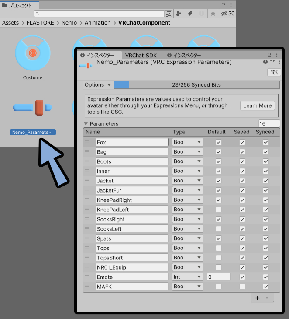
Task: Click the Fox name field
Action: (132, 142)
